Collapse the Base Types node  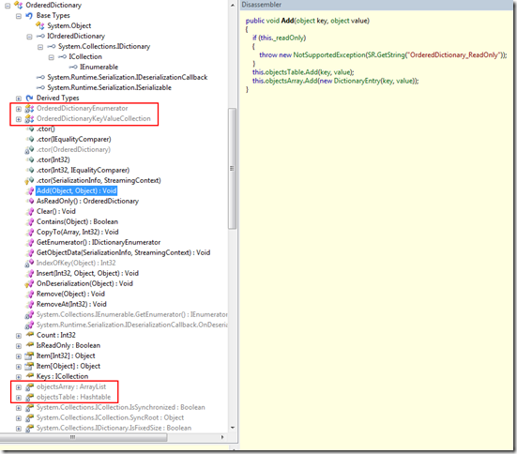point(19,16)
